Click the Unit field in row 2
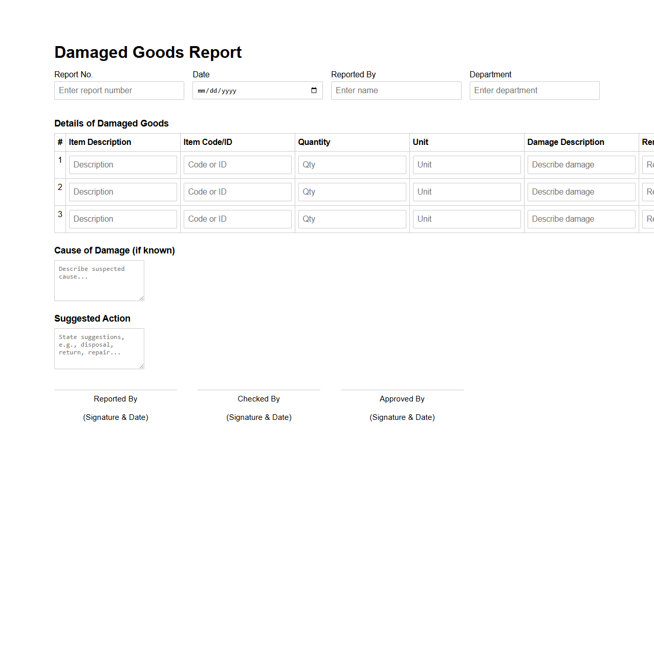654x658 pixels. tap(466, 192)
